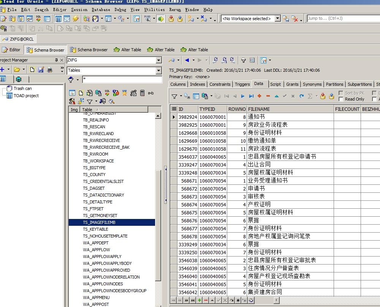The image size is (380, 307).
Task: Switch to the Columns tab
Action: point(178,84)
